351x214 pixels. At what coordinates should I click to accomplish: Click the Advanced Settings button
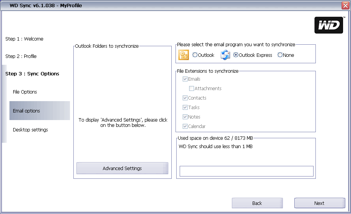tap(122, 169)
